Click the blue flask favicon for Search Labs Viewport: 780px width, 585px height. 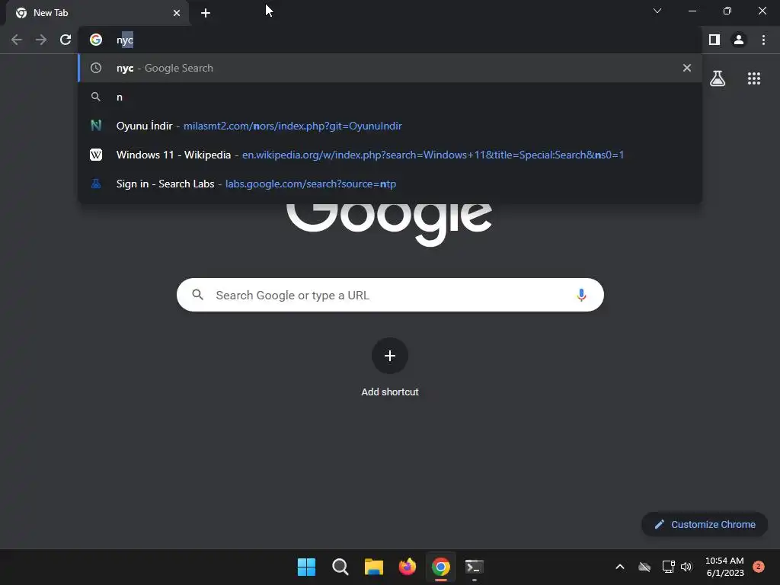pos(96,184)
